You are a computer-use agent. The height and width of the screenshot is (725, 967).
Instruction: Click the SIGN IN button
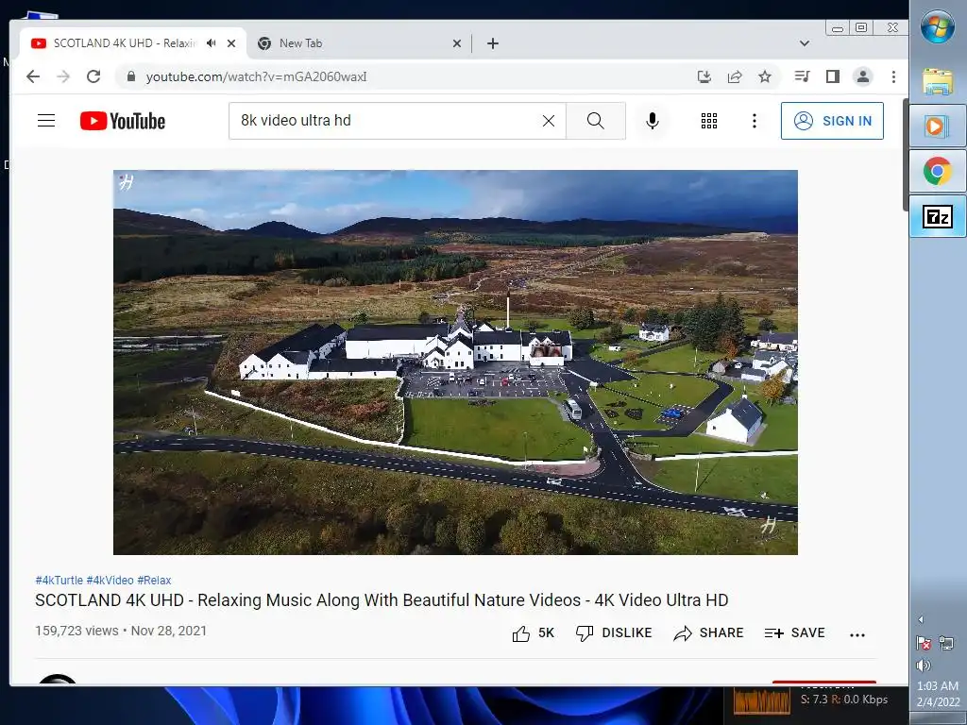[x=832, y=121]
